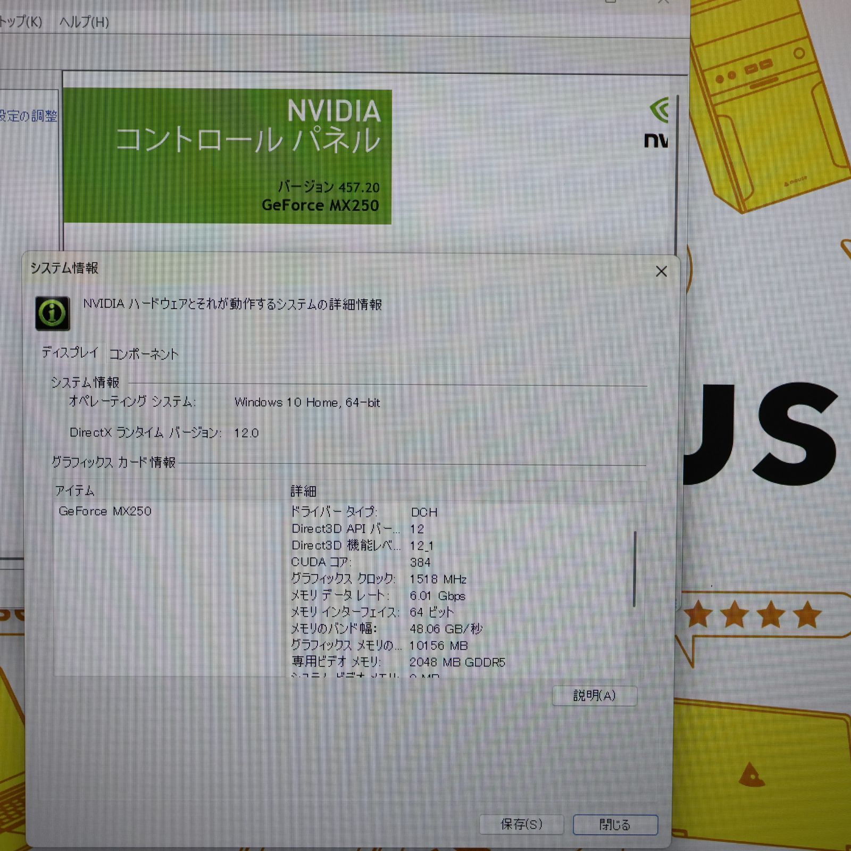Select the メモリのバンド幅 detail row
This screenshot has width=851, height=851.
386,629
